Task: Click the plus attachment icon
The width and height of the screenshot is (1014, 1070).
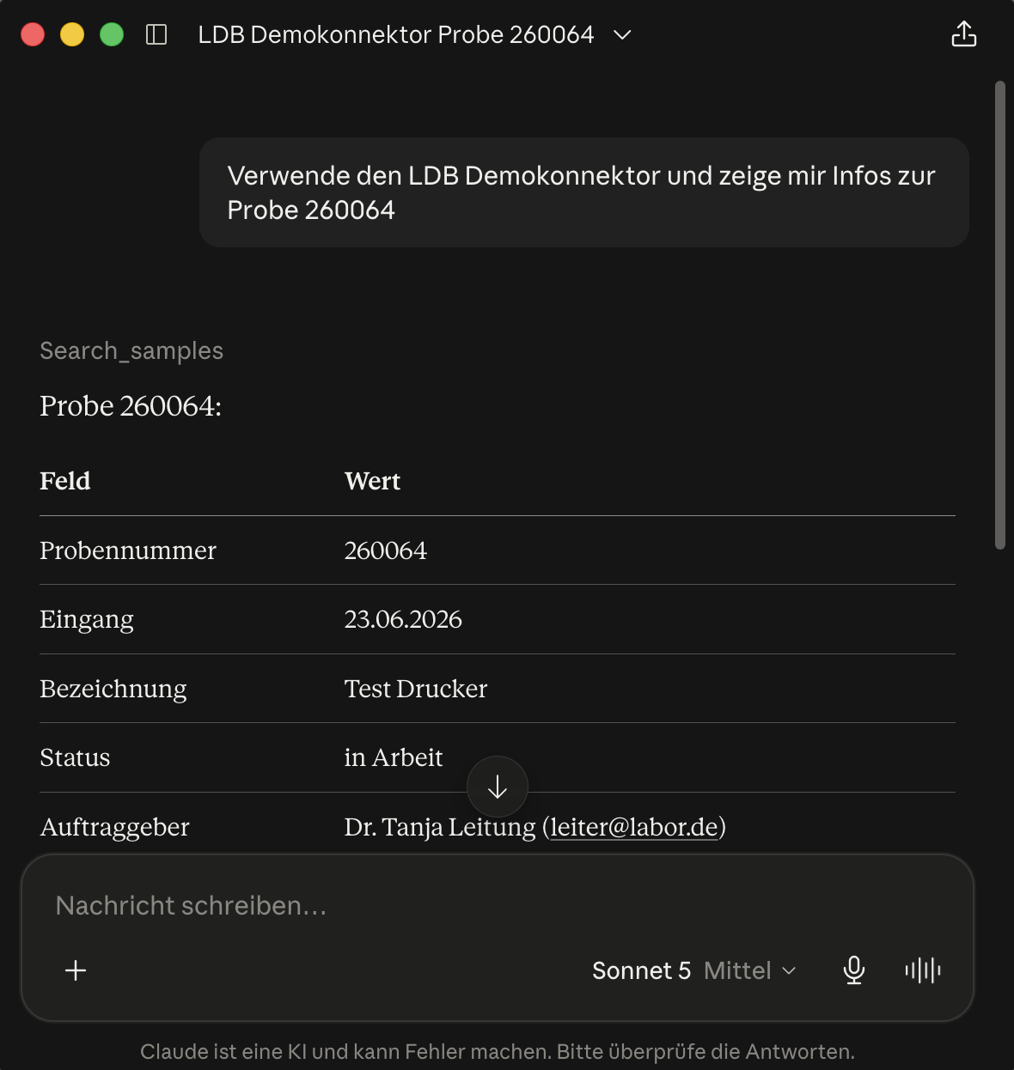Action: (76, 970)
